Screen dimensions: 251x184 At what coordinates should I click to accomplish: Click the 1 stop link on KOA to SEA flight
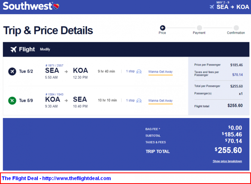coord(130,100)
